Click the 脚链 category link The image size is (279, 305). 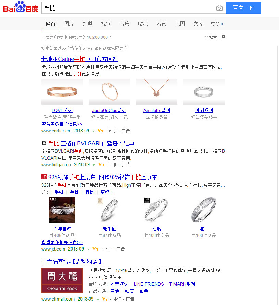(90, 192)
